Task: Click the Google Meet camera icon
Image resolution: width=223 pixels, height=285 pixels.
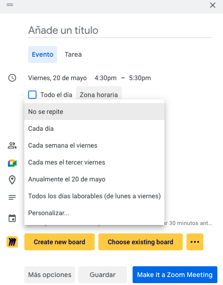Action: click(x=12, y=163)
